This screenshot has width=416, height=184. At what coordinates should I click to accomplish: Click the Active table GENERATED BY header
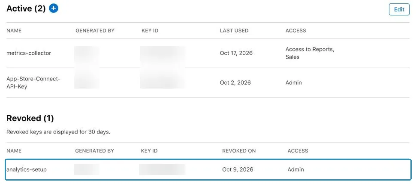tap(95, 30)
